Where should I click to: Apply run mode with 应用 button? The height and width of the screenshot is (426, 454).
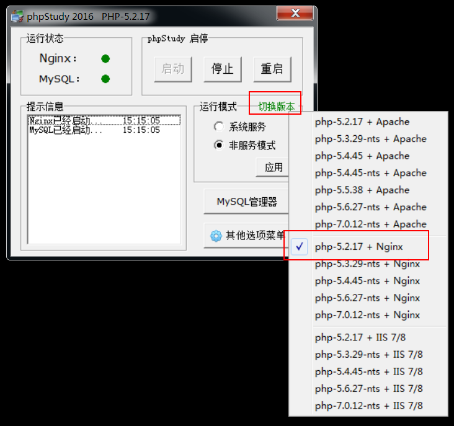click(x=272, y=167)
